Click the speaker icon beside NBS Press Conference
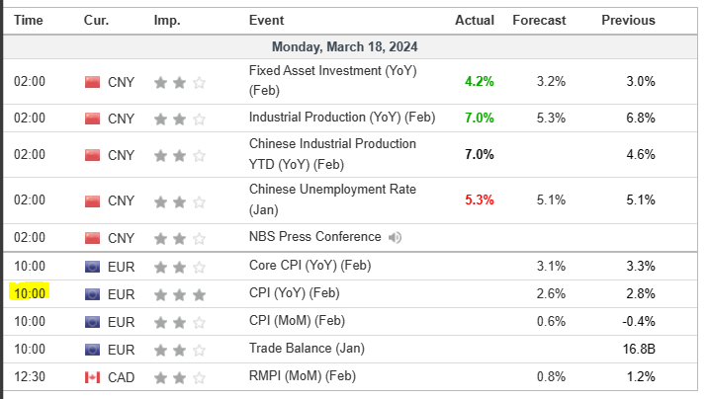Viewport: 709px width, 399px height. tap(396, 237)
